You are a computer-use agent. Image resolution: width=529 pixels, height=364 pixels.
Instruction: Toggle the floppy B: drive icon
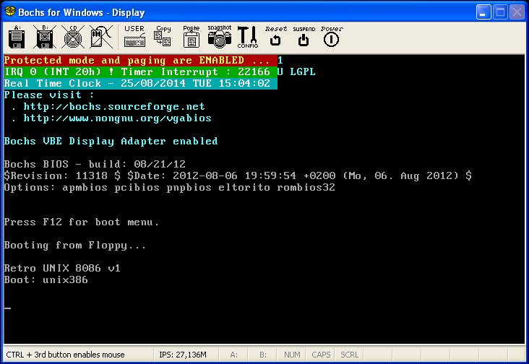click(45, 36)
